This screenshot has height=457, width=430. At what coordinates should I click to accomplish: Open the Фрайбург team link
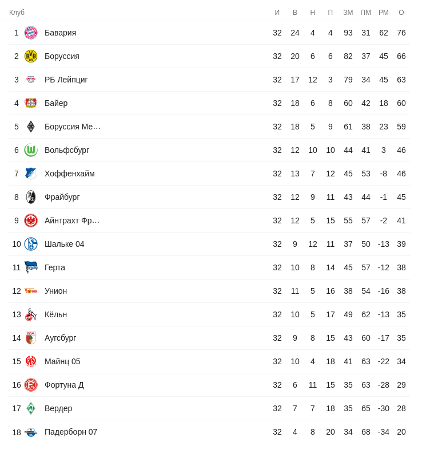coord(62,197)
